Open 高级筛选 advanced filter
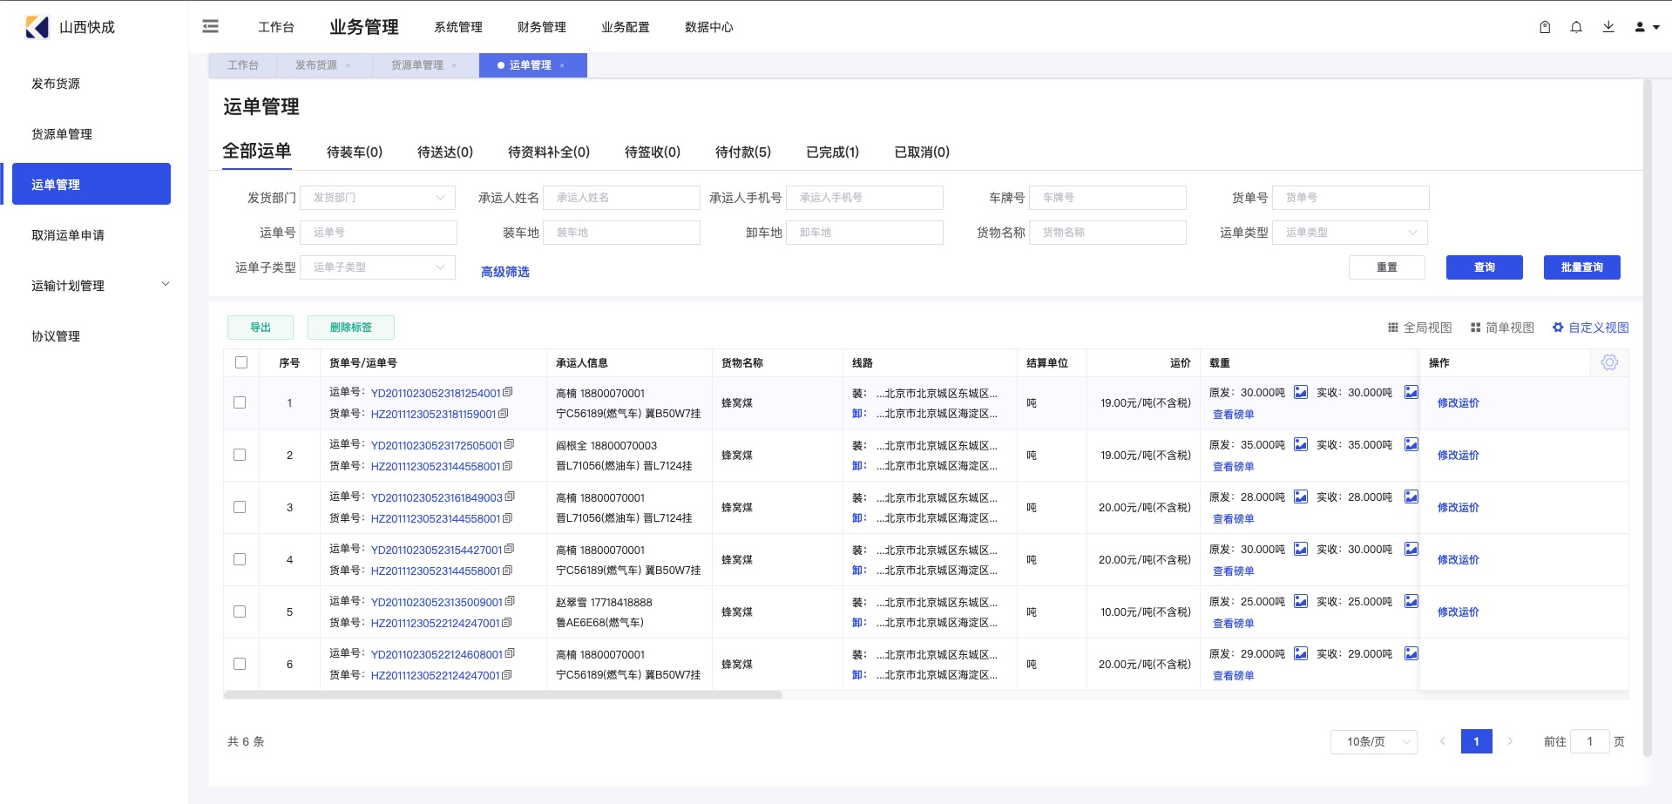Screen dimensions: 1672x804 tap(505, 272)
